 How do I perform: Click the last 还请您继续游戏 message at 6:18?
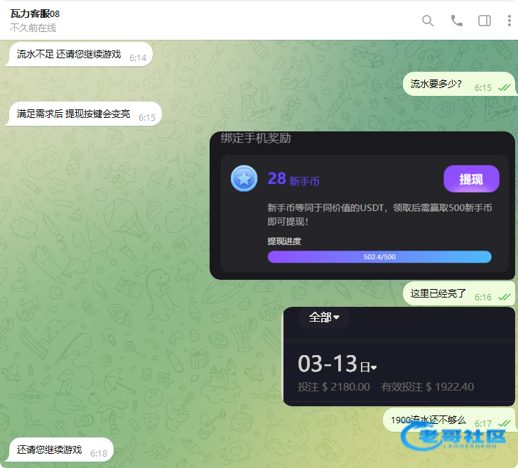50,450
